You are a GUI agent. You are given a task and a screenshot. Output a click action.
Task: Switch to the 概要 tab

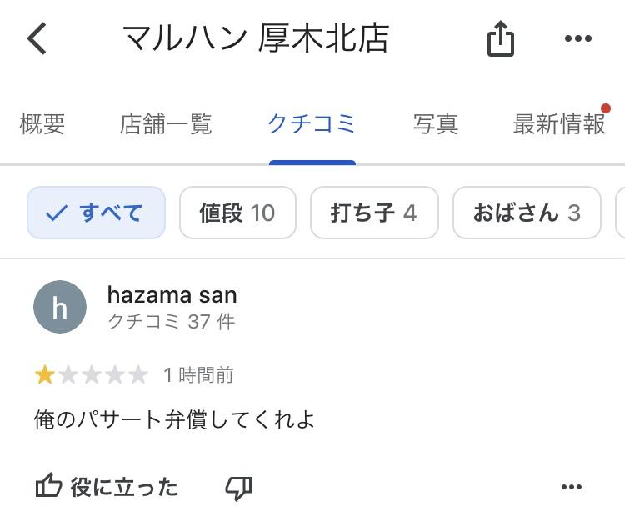click(x=42, y=124)
